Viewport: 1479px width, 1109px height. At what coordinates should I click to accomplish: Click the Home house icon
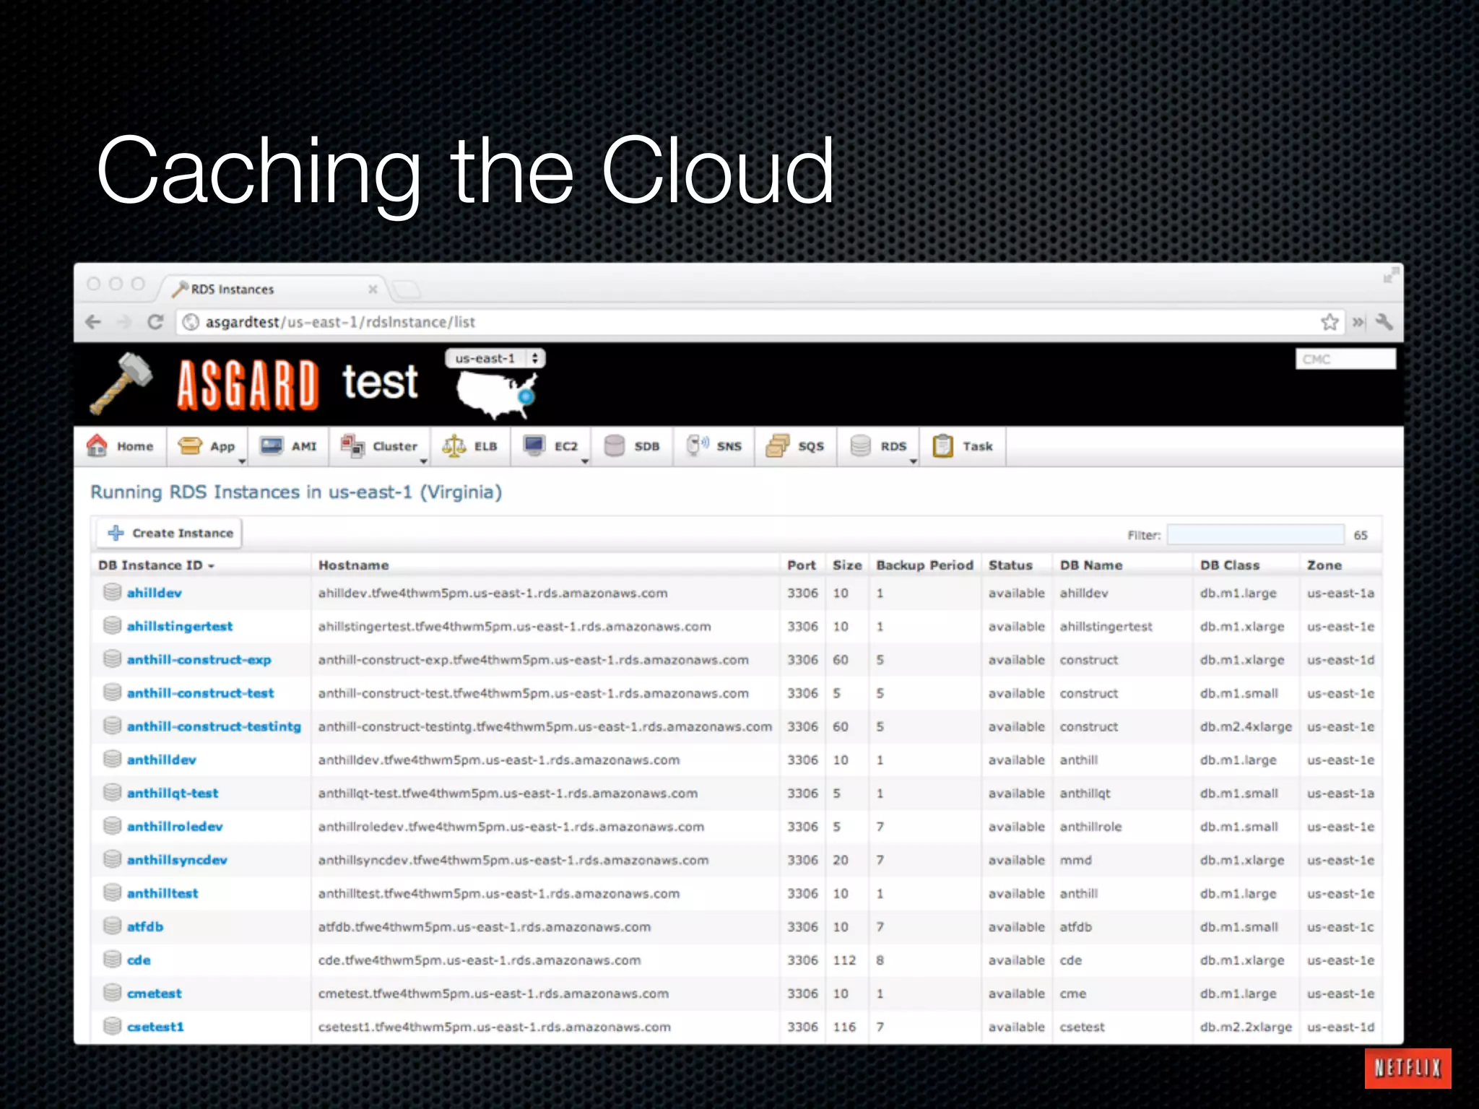tap(97, 445)
